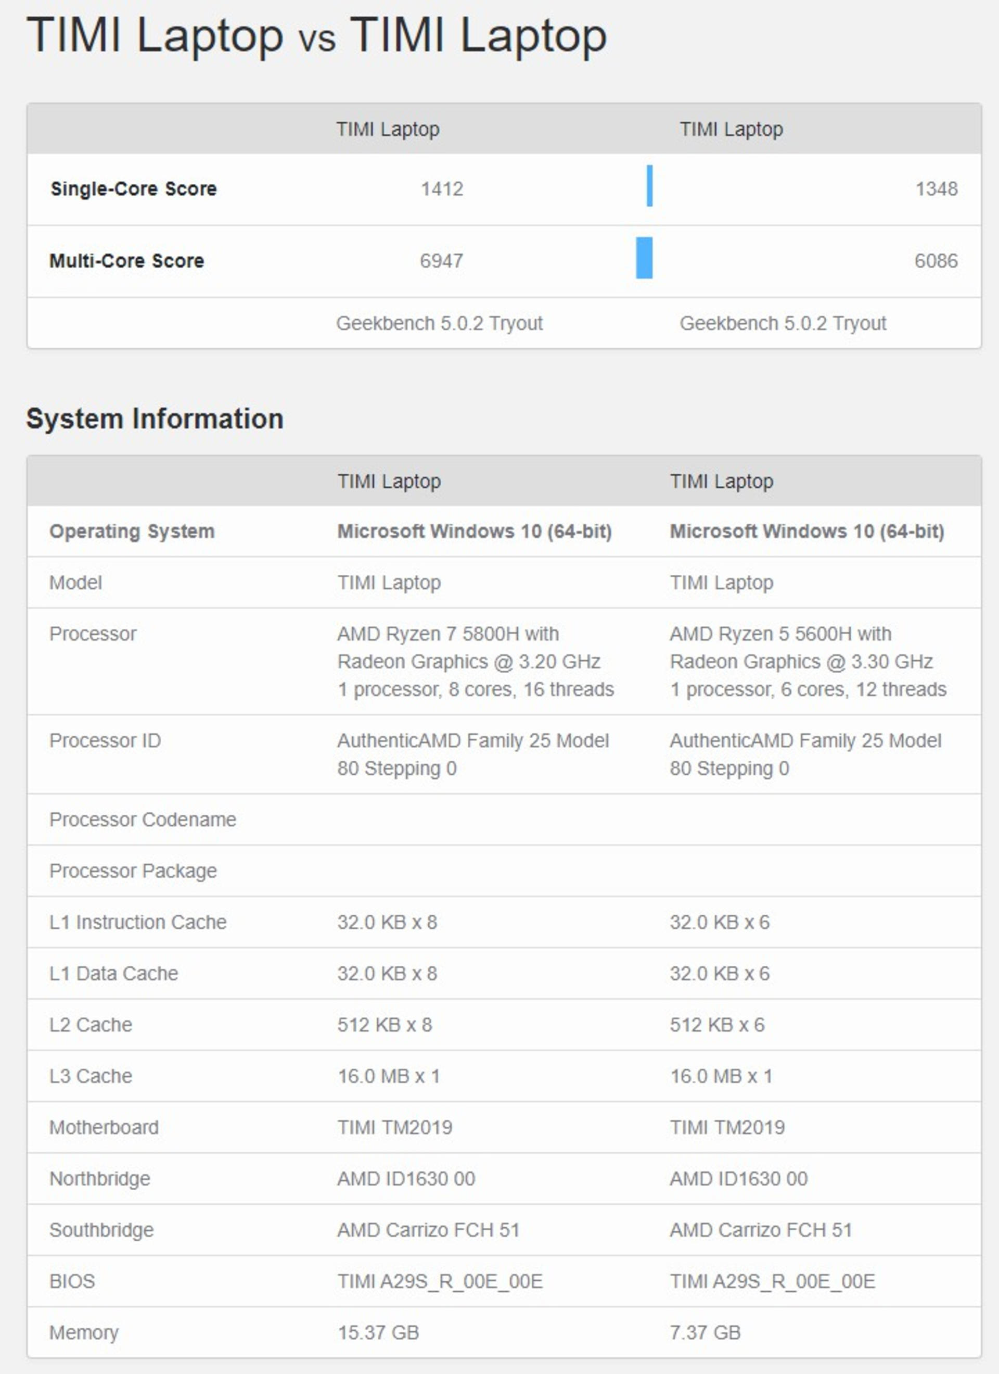Click the Southbridge row label
Image resolution: width=999 pixels, height=1374 pixels.
(x=101, y=1230)
